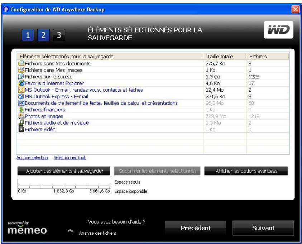Close the WD Anywhere Backup window
The image size is (302, 244).
[x=296, y=9]
